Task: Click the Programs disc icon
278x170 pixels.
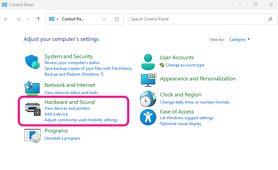Action: (32, 136)
